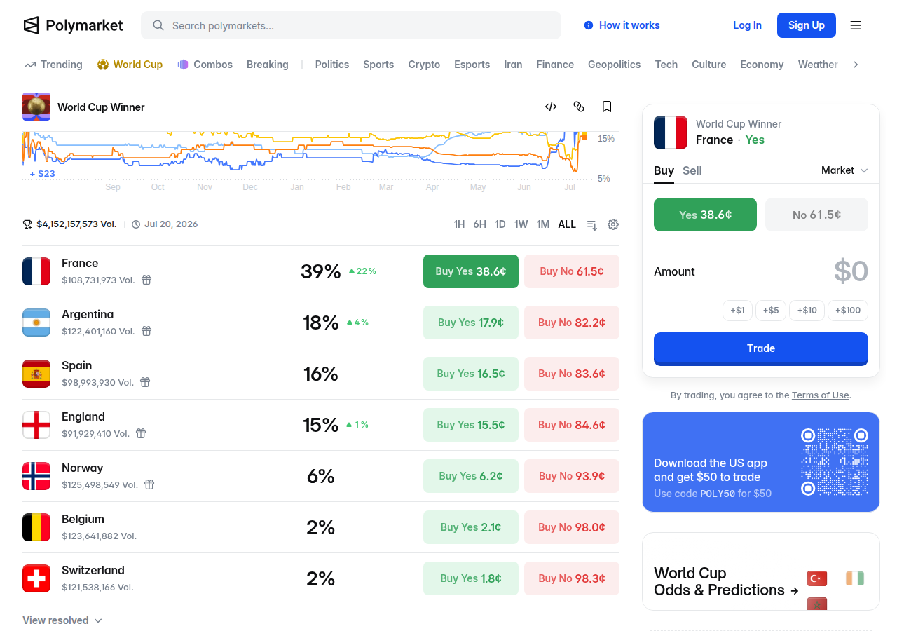Screen dimensions: 897x631
Task: Click the blue Trade button
Action: click(x=761, y=348)
